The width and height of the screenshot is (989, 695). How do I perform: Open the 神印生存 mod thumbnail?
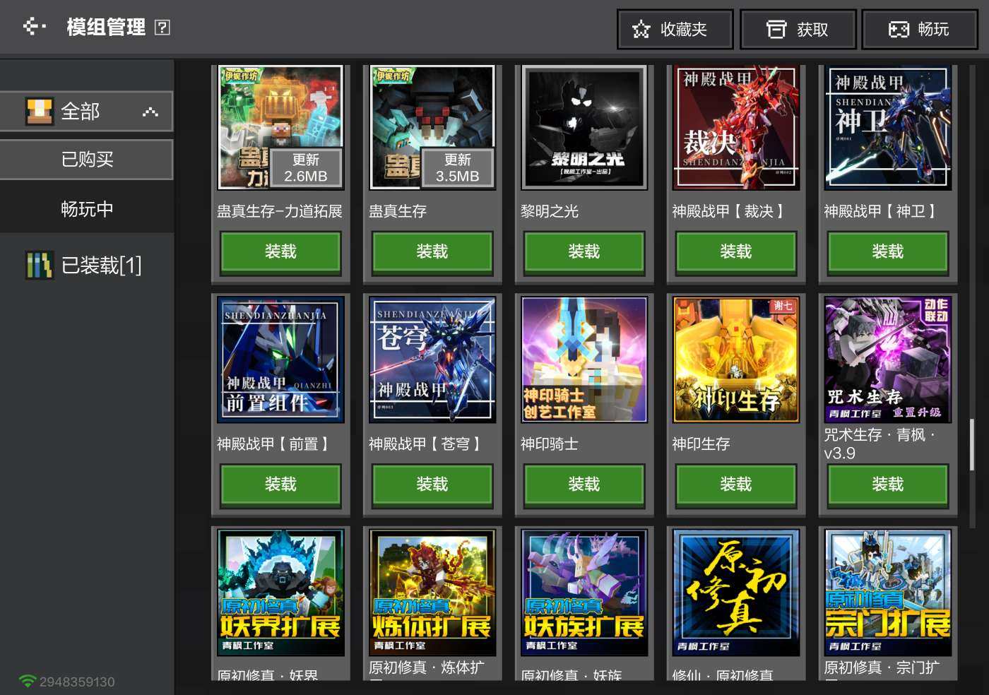click(x=735, y=360)
